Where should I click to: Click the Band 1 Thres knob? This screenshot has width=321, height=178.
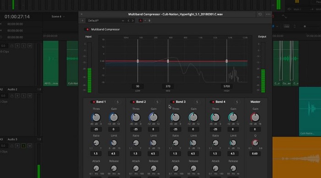pos(96,117)
